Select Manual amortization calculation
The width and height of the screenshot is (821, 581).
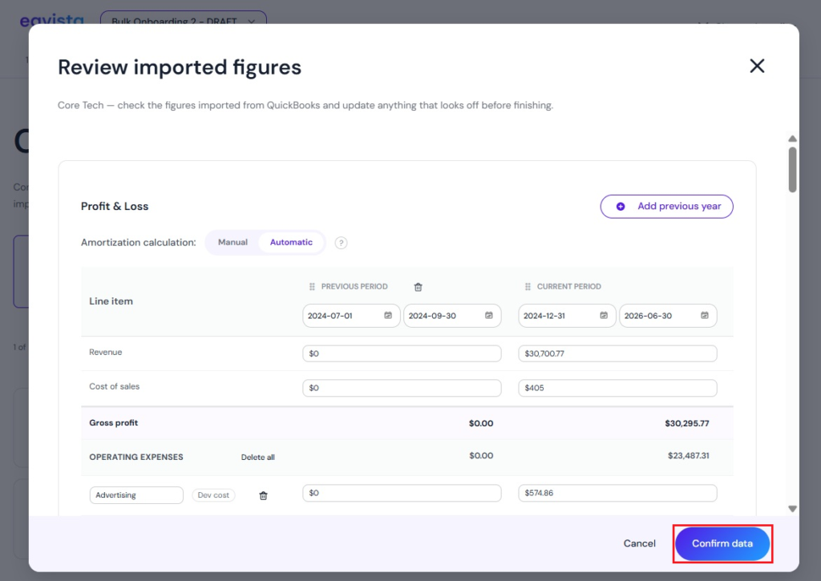(233, 242)
